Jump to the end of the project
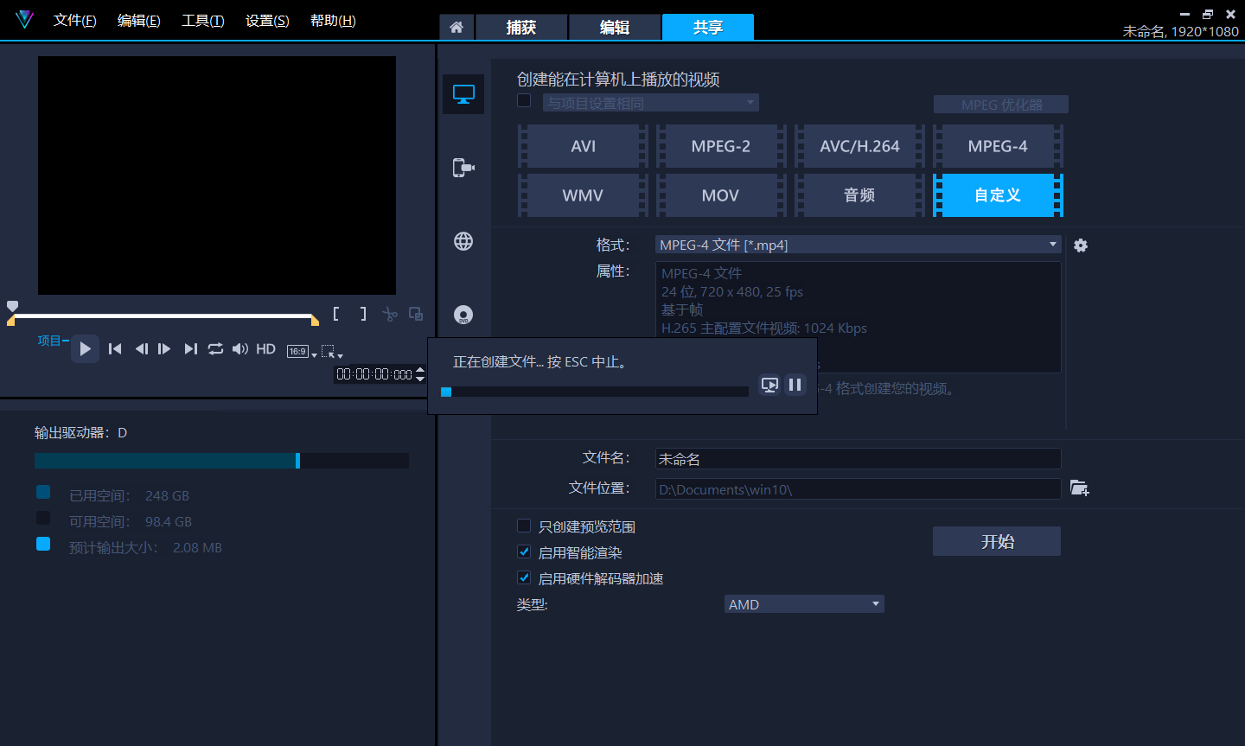 click(x=190, y=348)
